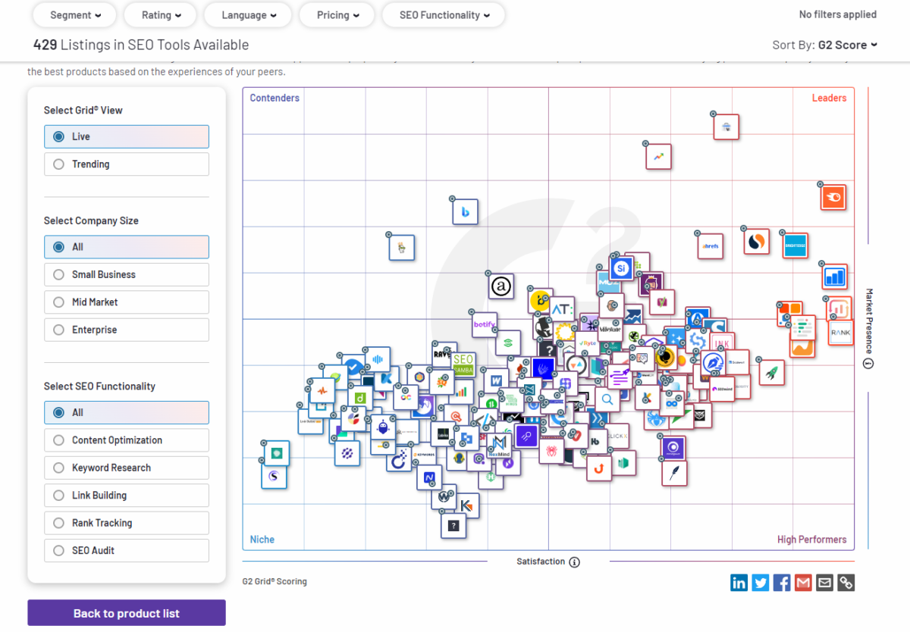Click the Market Presence info icon
This screenshot has height=632, width=910.
[869, 364]
